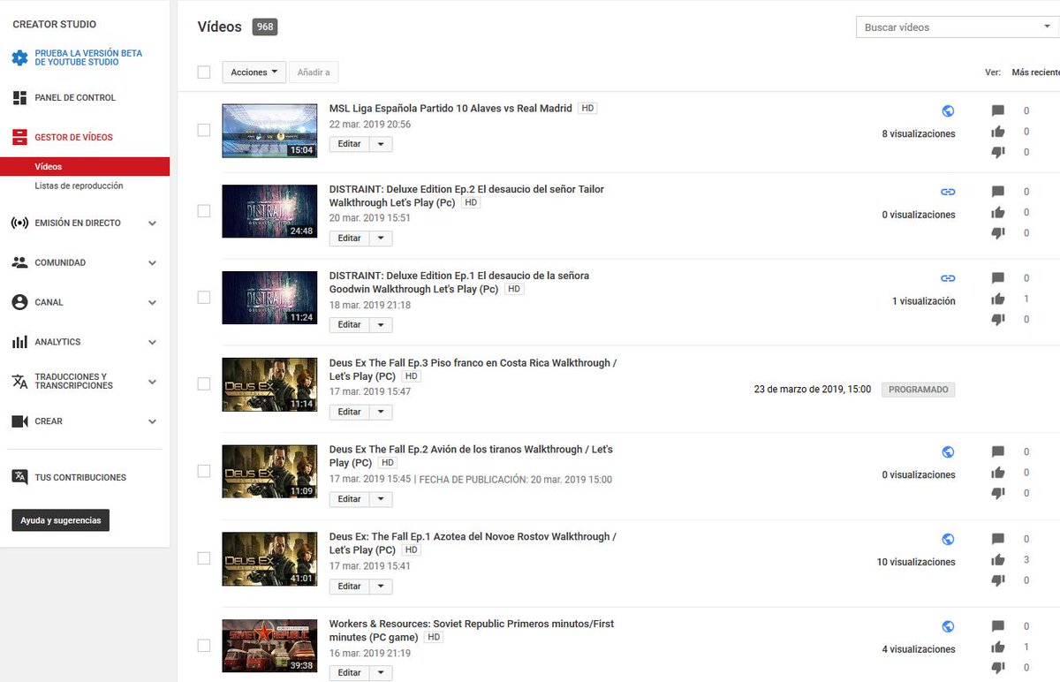The width and height of the screenshot is (1060, 682).
Task: Click the Comunidad people icon
Action: tap(19, 262)
